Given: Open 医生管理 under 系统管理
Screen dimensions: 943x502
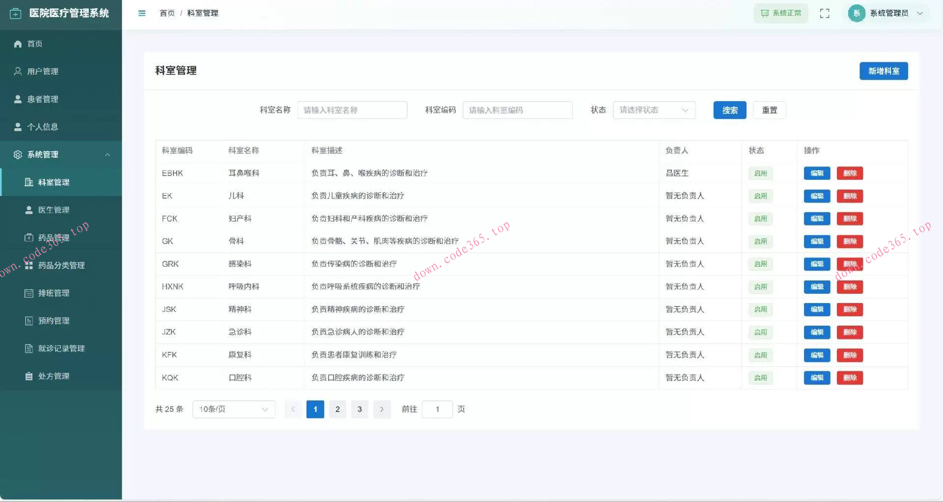Looking at the screenshot, I should [53, 209].
